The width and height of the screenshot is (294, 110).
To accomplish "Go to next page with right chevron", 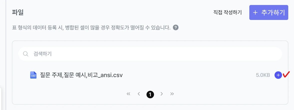I will coord(162,94).
